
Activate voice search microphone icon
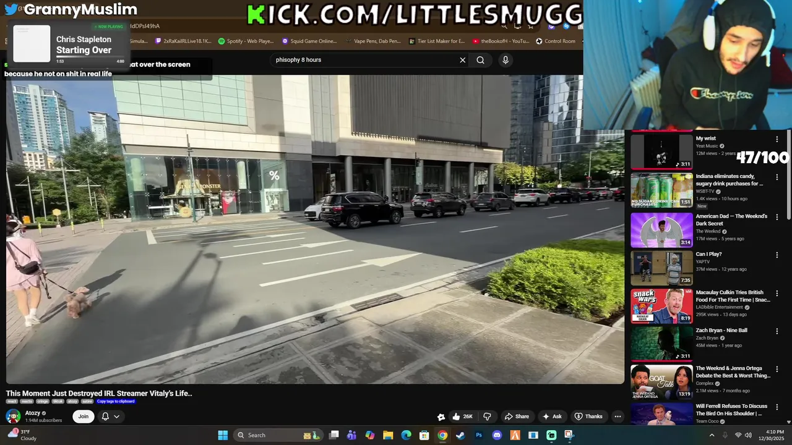point(506,60)
